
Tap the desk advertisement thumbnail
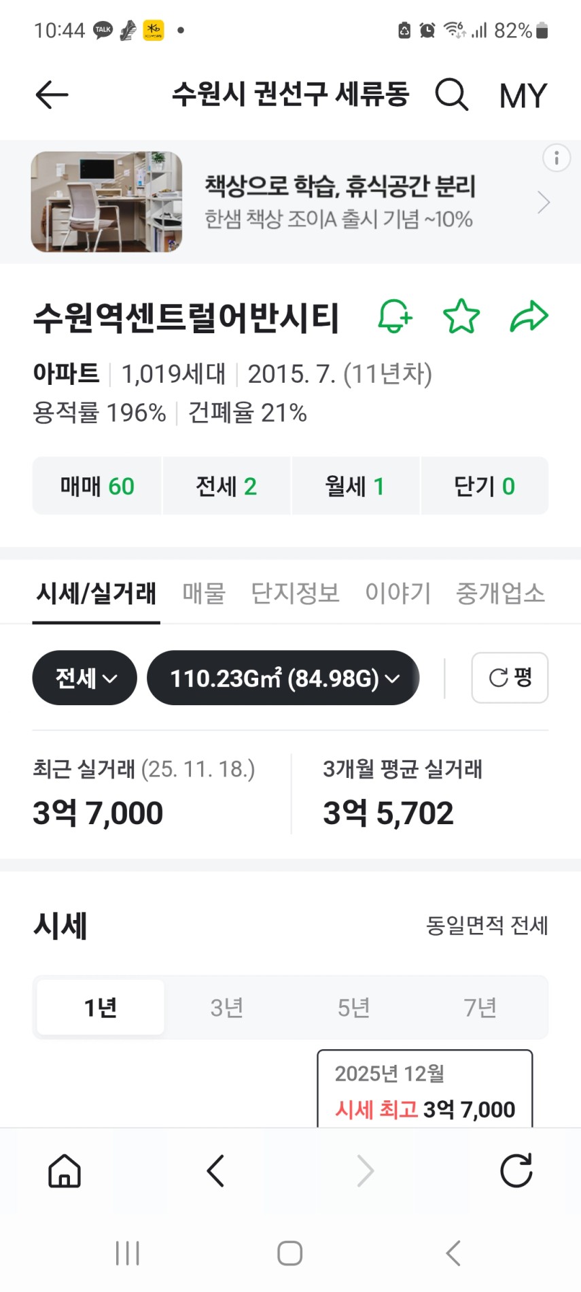(107, 202)
